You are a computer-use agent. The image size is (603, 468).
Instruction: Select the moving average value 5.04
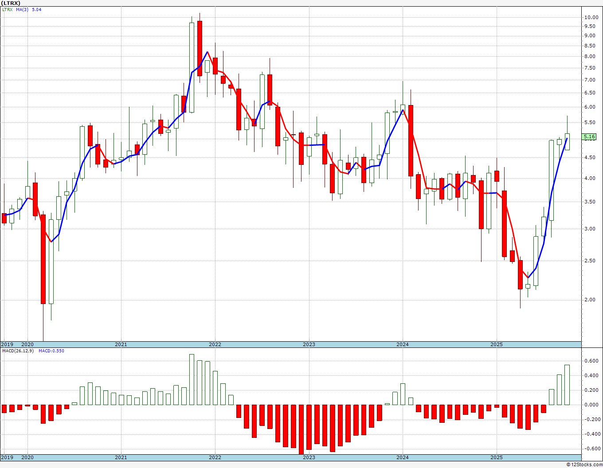pos(37,9)
